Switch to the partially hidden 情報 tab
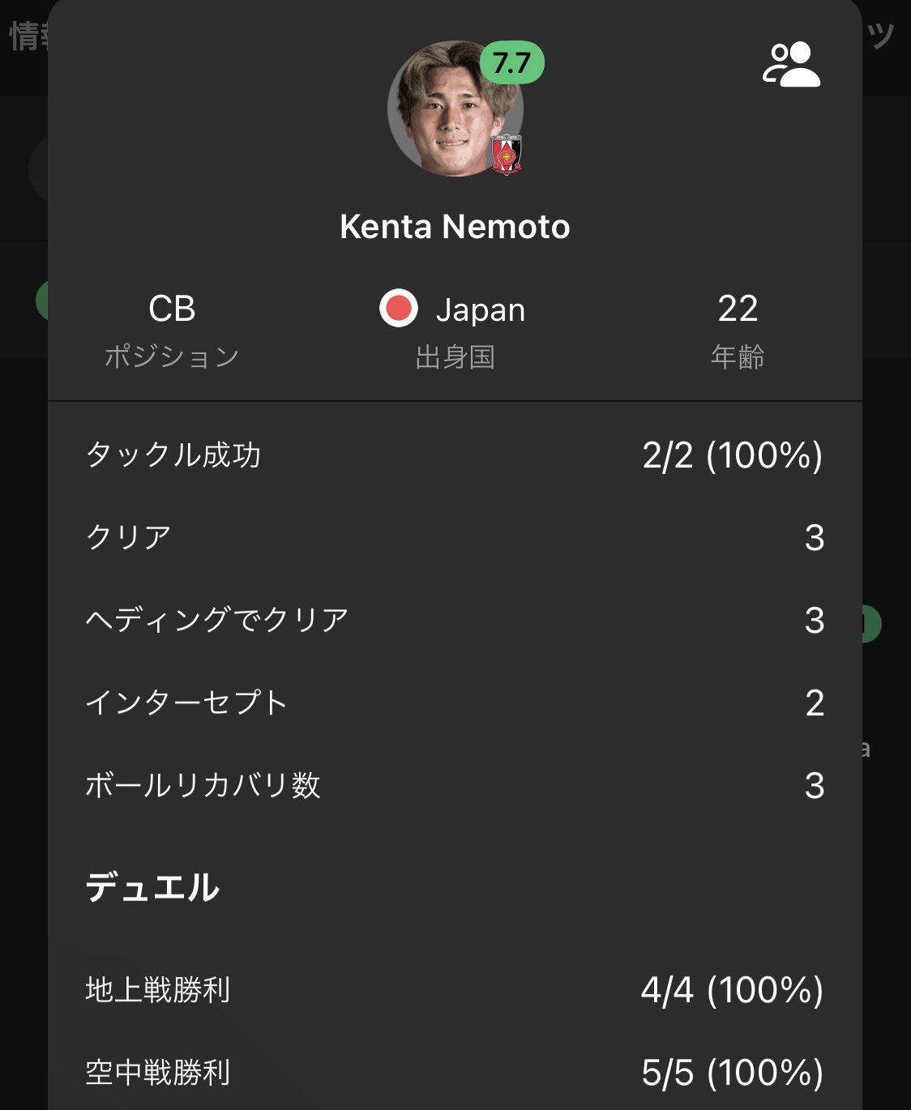The image size is (911, 1110). (28, 36)
